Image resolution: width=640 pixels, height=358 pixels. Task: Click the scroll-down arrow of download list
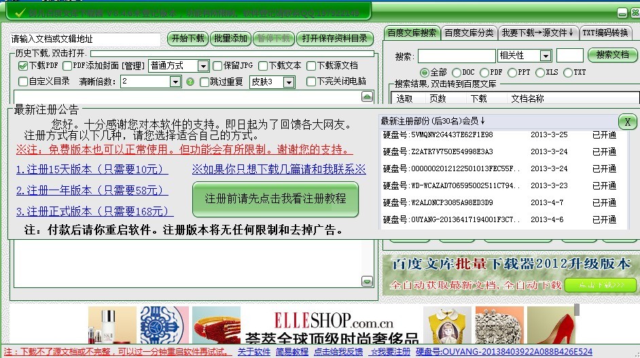pyautogui.click(x=367, y=281)
